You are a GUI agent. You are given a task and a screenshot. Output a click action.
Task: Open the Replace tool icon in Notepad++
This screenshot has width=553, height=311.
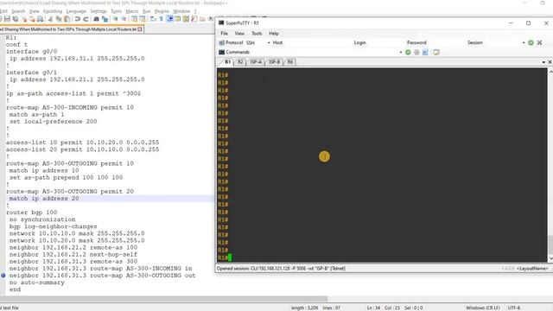105,19
